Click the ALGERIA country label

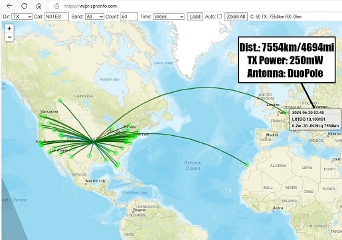point(278,166)
